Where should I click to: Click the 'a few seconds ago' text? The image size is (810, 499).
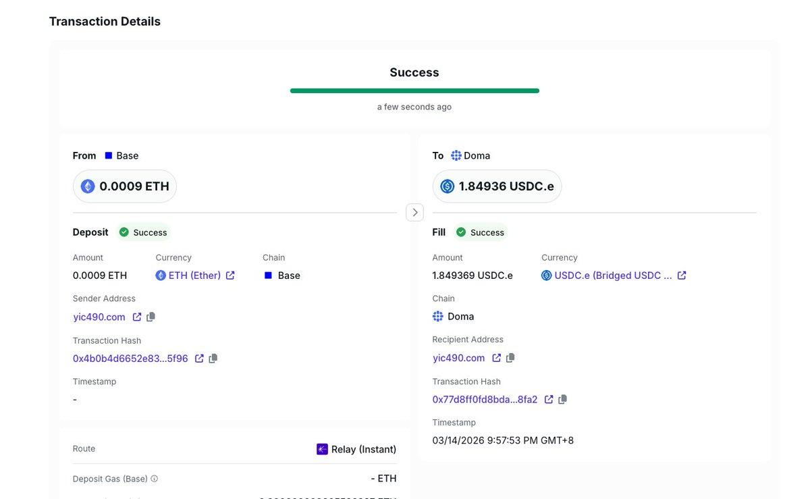click(414, 107)
